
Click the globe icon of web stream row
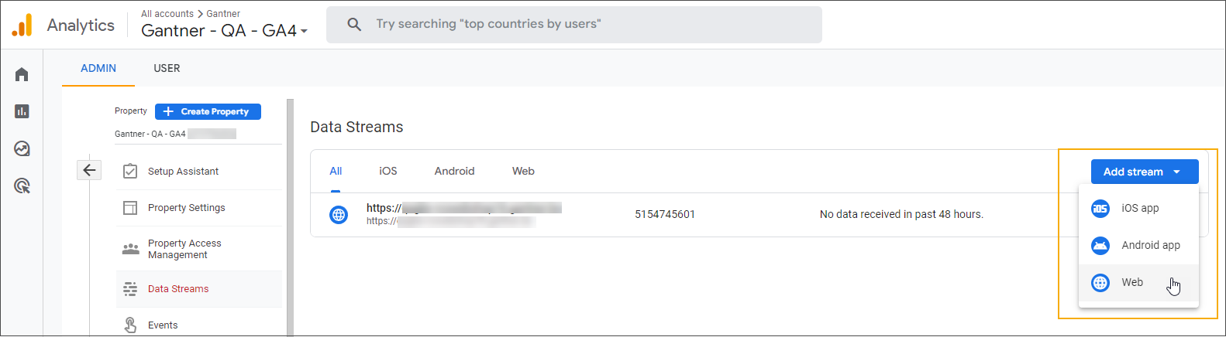tap(339, 215)
